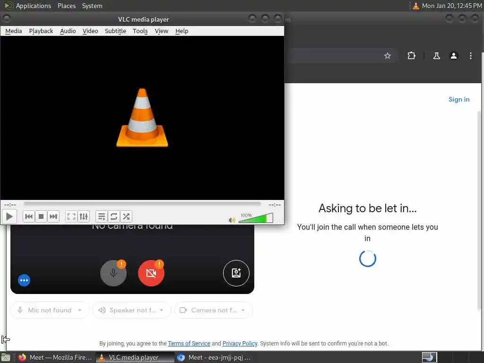Click the show desktop taskbar icon
The width and height of the screenshot is (484, 363).
pos(5,357)
